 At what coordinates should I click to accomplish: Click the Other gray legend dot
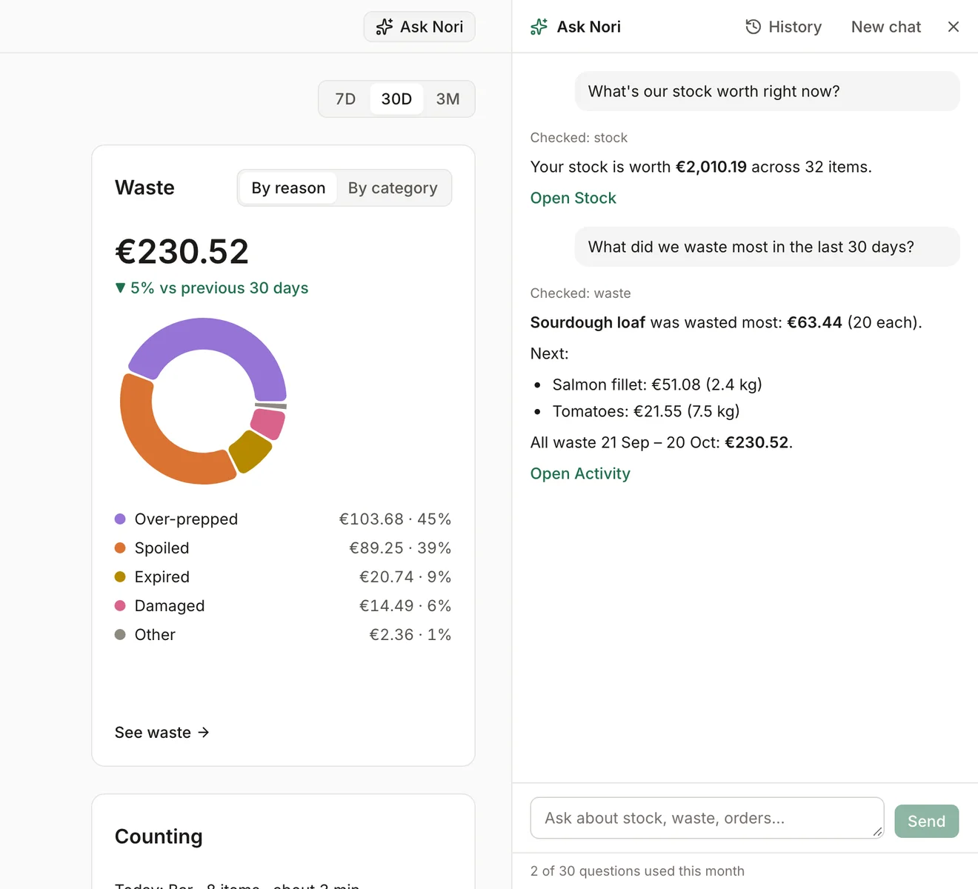pos(120,634)
